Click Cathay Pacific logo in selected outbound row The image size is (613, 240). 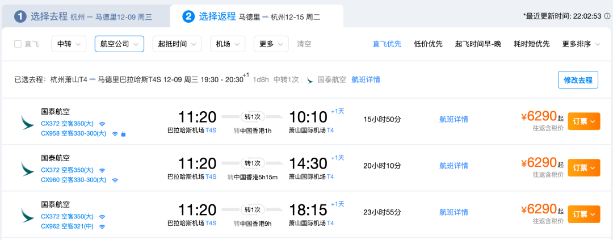click(310, 80)
